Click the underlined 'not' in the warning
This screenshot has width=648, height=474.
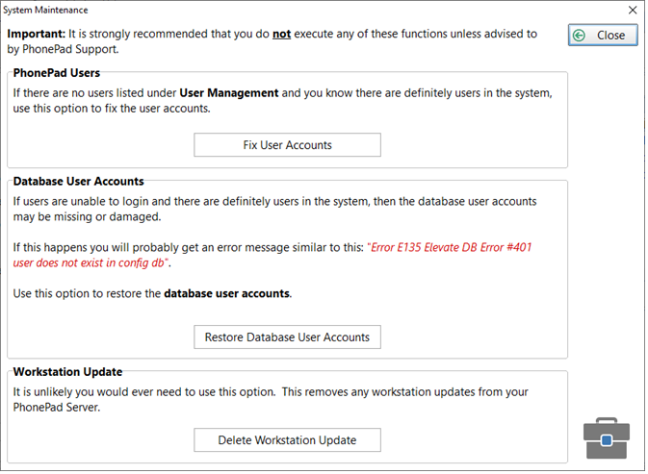tap(281, 34)
